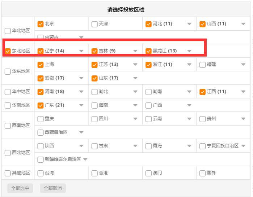Open the 山西 (11) dropdown arrow
253x197 pixels.
pos(243,24)
